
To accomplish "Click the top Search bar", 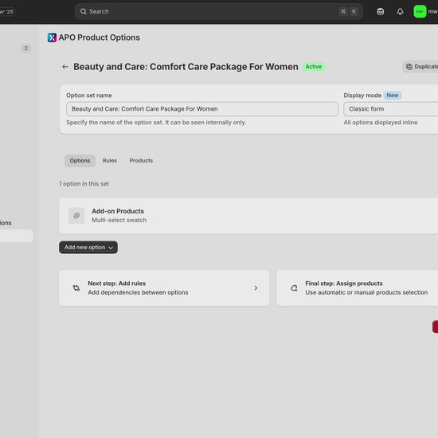I will [x=219, y=11].
